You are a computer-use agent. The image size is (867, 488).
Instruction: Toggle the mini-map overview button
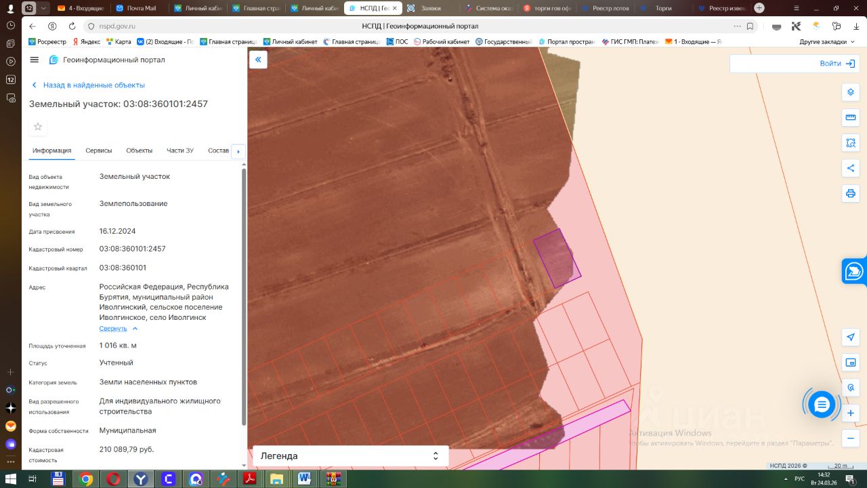(851, 363)
